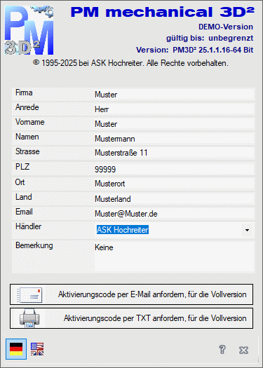Viewport: 263px width, 368px height.
Task: Open help with question mark icon
Action: tap(222, 350)
